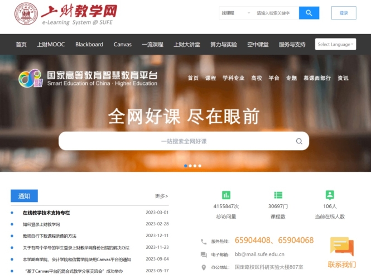Image resolution: width=371 pixels, height=279 pixels.
Task: Click 更多> link in notices
Action: [x=161, y=196]
